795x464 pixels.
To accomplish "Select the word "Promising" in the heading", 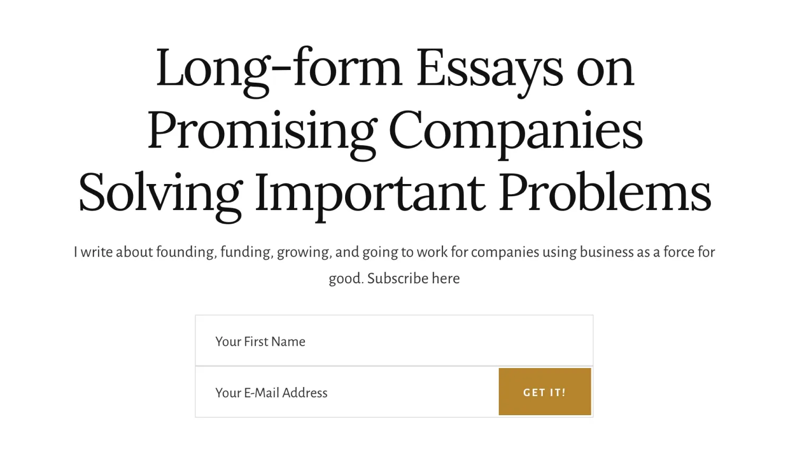I will pyautogui.click(x=262, y=130).
